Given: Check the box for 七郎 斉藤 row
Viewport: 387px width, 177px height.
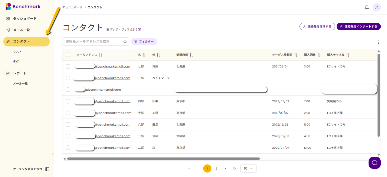Looking at the screenshot, I should 68,66.
